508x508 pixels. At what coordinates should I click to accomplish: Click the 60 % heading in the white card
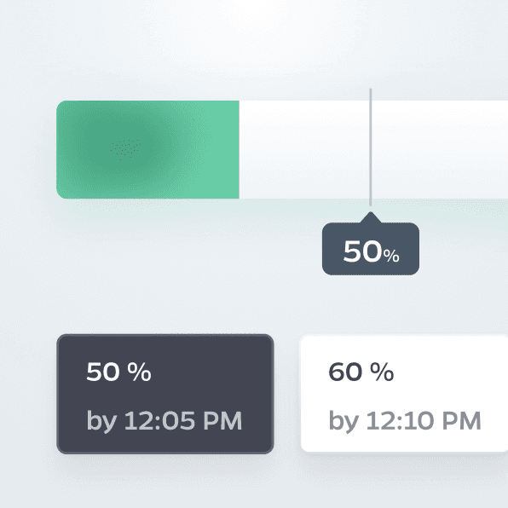[x=361, y=372]
